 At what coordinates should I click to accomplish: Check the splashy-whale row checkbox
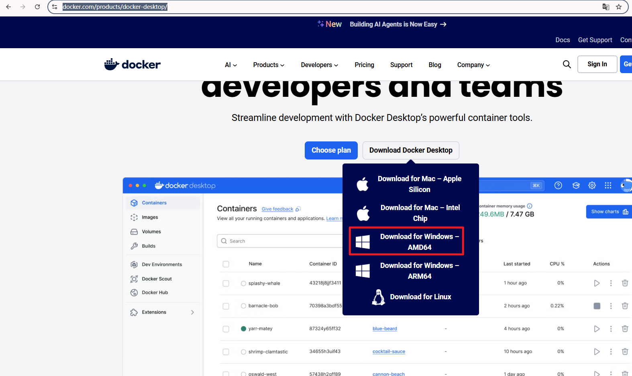(226, 283)
